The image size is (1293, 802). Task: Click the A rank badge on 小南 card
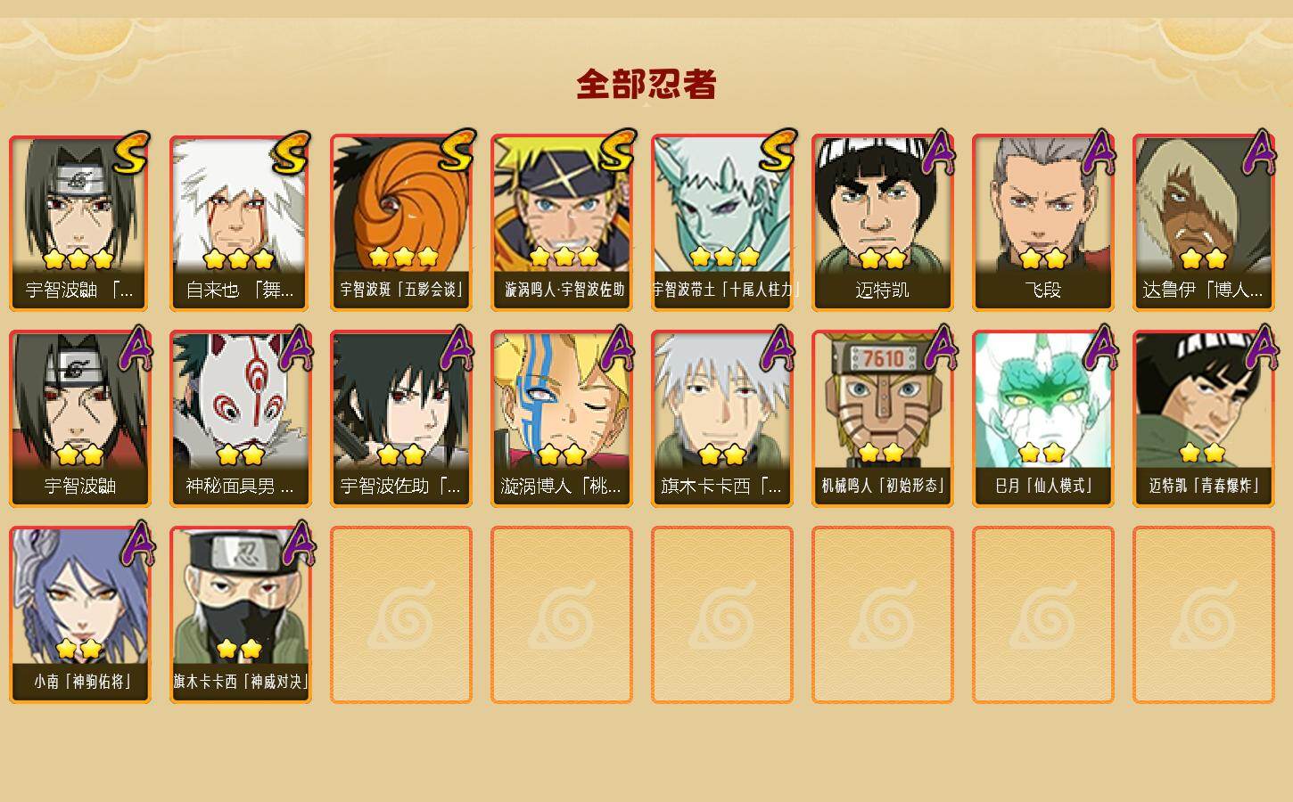[136, 544]
